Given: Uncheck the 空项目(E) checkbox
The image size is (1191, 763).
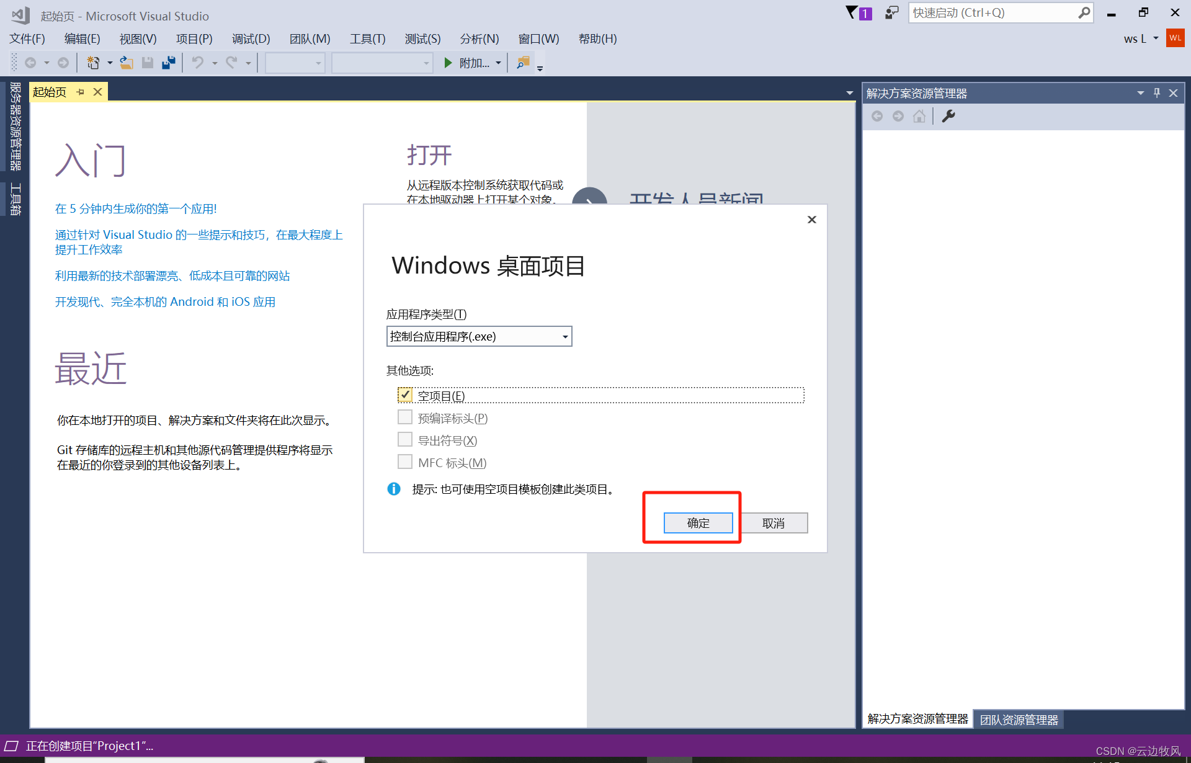Looking at the screenshot, I should 405,395.
